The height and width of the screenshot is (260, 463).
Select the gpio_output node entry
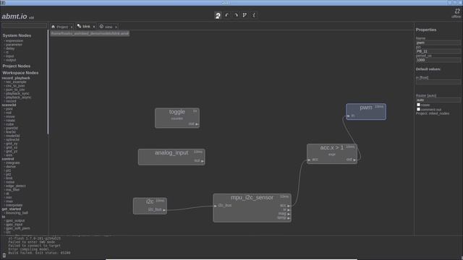coord(14,220)
